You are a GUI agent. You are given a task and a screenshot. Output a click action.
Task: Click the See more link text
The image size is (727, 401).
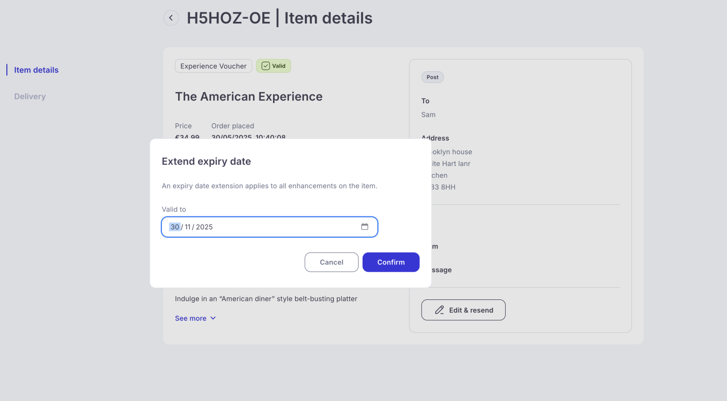click(x=190, y=318)
